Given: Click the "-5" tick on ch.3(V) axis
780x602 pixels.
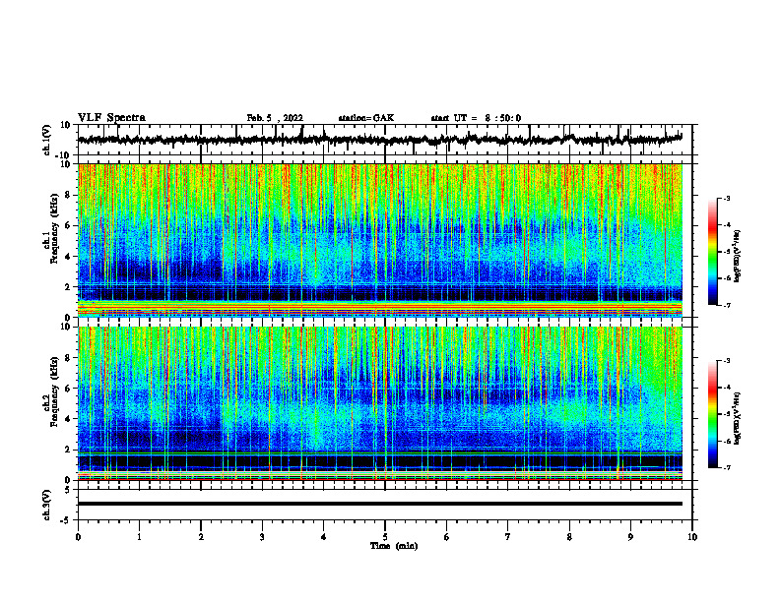Looking at the screenshot, I should coord(66,520).
